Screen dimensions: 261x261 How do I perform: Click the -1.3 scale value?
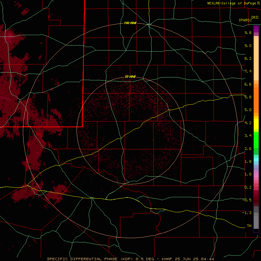(247, 213)
